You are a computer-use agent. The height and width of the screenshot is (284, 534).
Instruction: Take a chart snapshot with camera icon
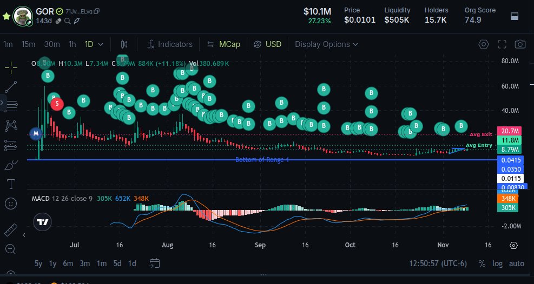coord(520,44)
